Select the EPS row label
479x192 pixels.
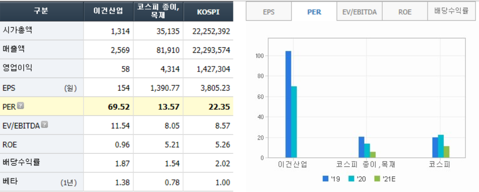tap(9, 88)
